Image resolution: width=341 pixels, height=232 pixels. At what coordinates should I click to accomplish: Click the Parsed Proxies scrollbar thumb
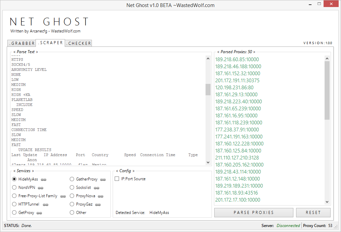pyautogui.click(x=327, y=90)
